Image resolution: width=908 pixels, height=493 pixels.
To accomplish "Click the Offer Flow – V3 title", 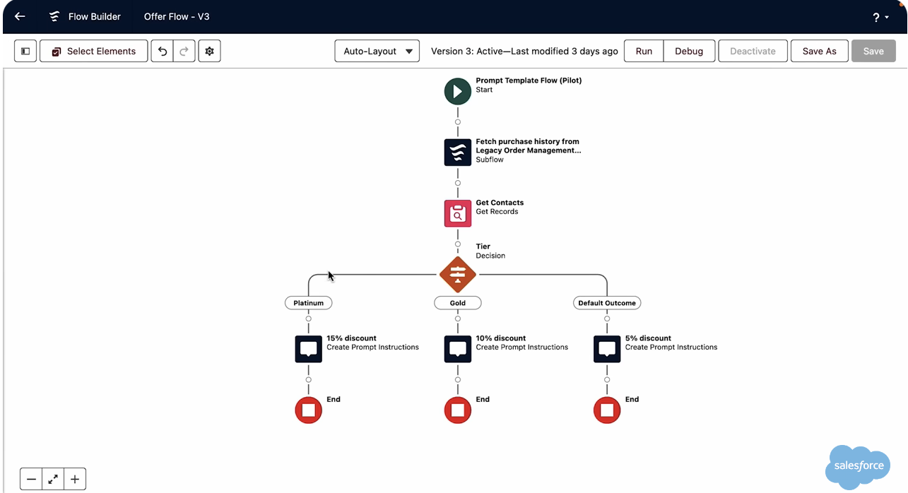I will point(177,16).
